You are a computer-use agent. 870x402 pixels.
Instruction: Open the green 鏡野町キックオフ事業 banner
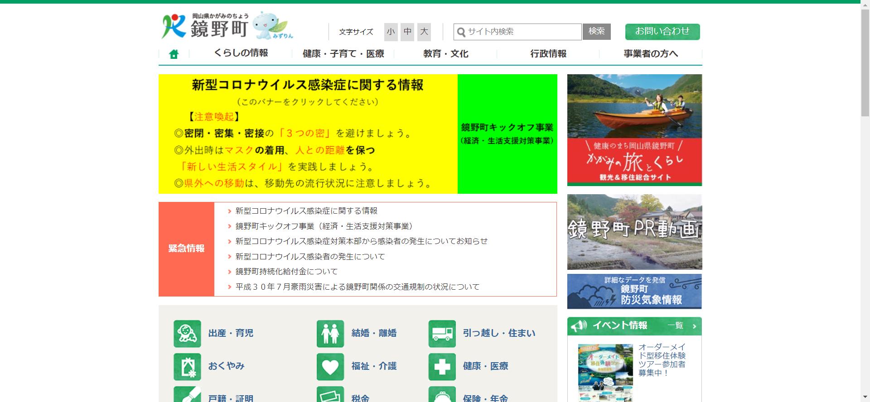pos(507,134)
